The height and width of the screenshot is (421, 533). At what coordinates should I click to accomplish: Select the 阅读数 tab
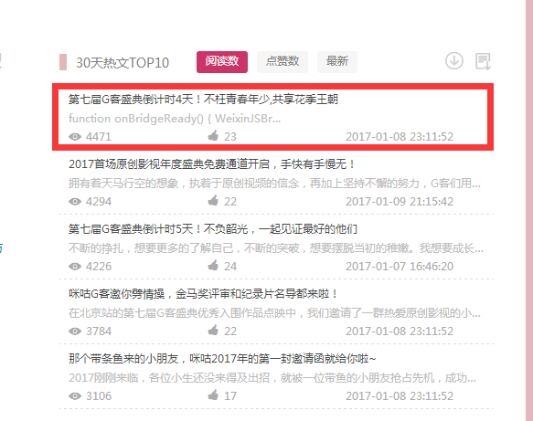tap(222, 62)
